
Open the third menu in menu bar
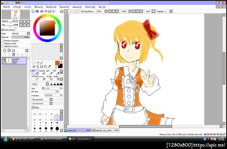[28, 7]
